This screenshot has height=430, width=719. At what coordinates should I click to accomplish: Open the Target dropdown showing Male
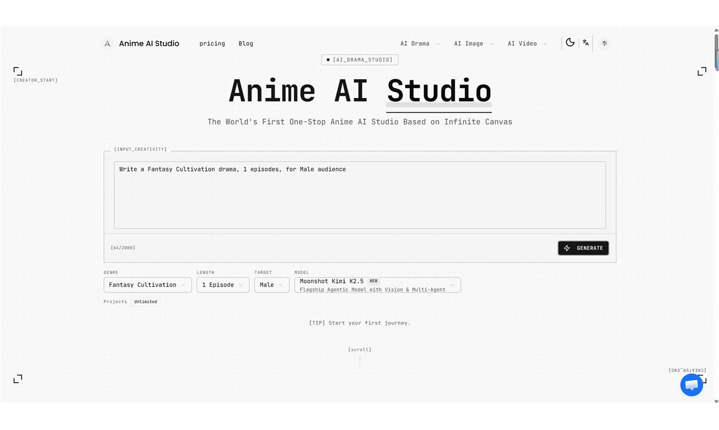coord(272,285)
